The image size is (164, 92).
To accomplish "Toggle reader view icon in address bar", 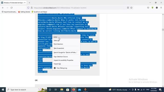I will click(128, 8).
